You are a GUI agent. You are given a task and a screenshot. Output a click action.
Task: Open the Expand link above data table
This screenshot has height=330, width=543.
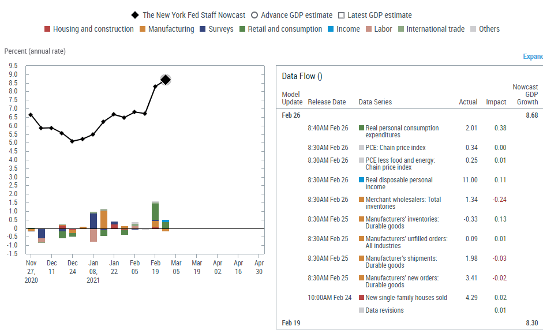tap(532, 57)
